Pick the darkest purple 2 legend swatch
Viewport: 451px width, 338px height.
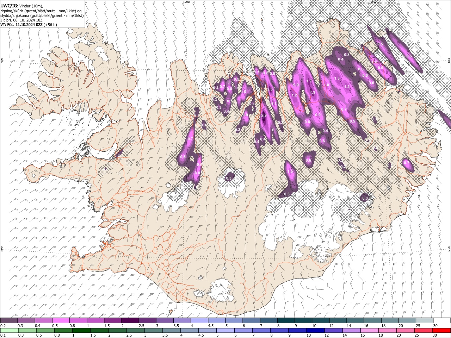coord(130,320)
